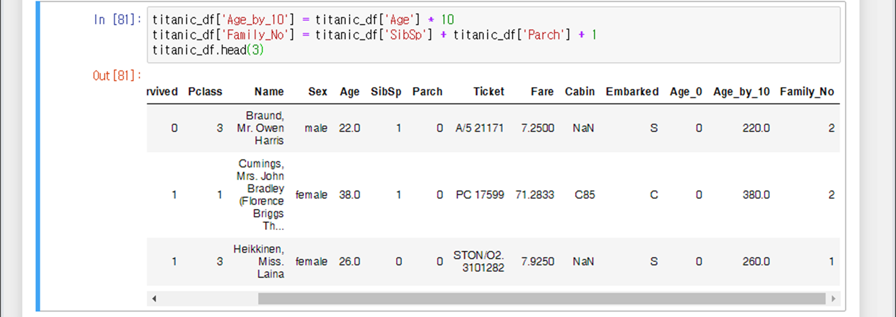896x317 pixels.
Task: Click the Cabin column header
Action: [580, 92]
